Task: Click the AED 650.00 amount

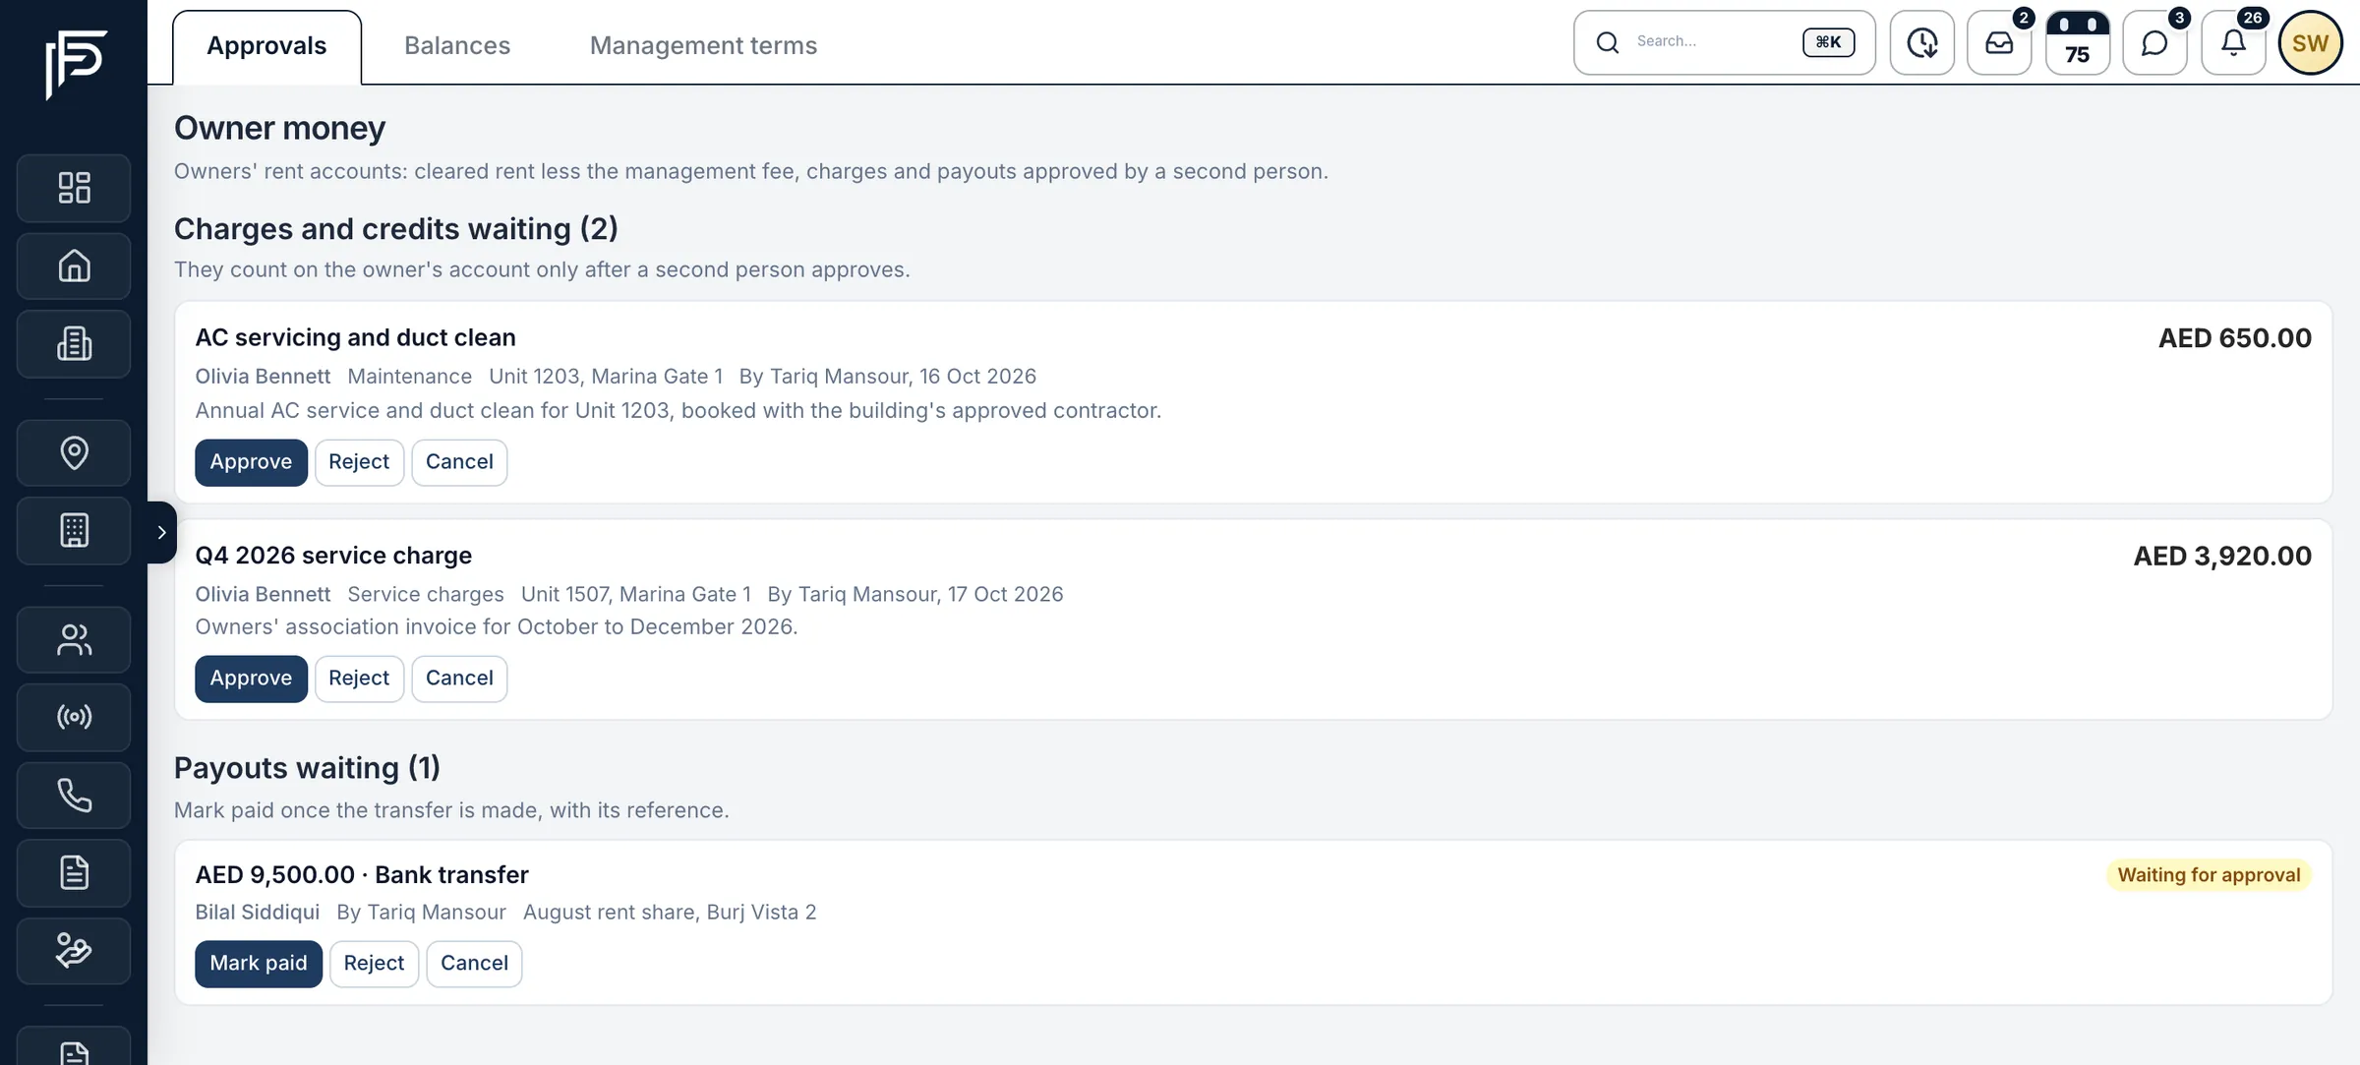Action: point(2234,338)
